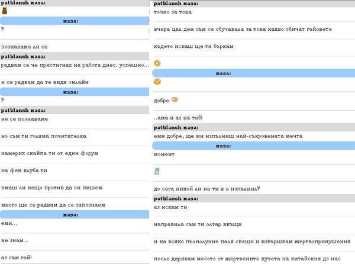Select the message 'познаваме ли се'
Screen dimensions: 355x264
[24, 46]
